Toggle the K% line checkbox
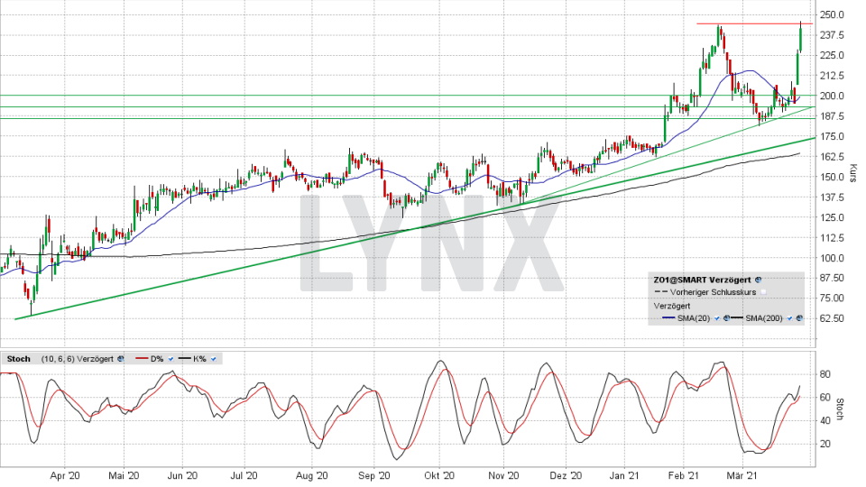 click(x=215, y=359)
